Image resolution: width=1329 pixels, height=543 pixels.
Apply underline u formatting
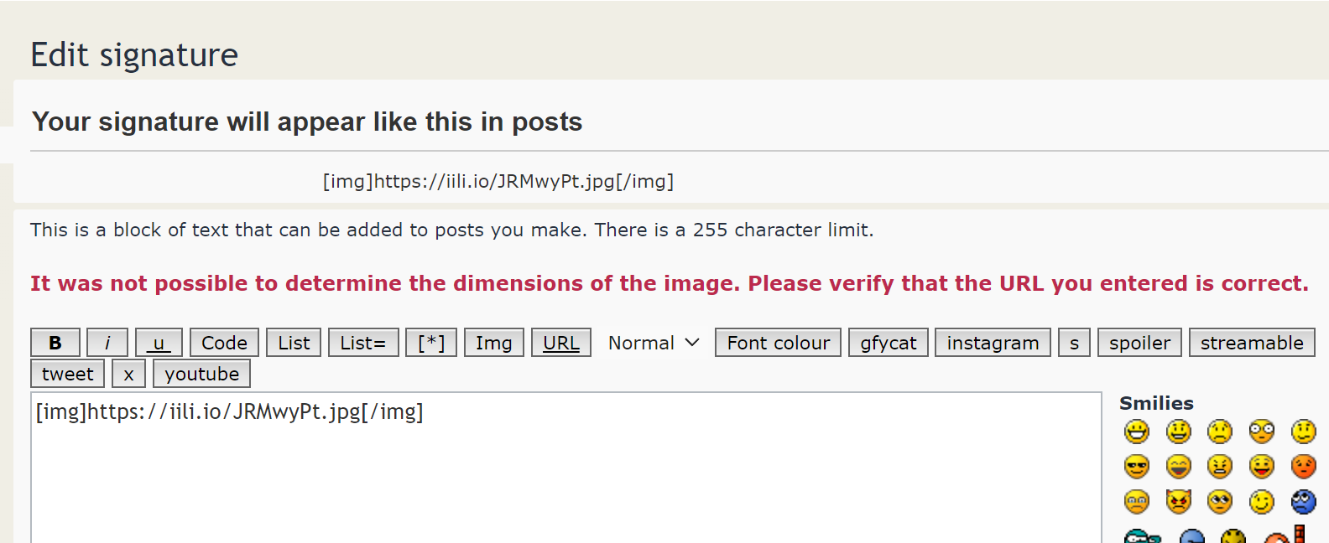tap(159, 343)
